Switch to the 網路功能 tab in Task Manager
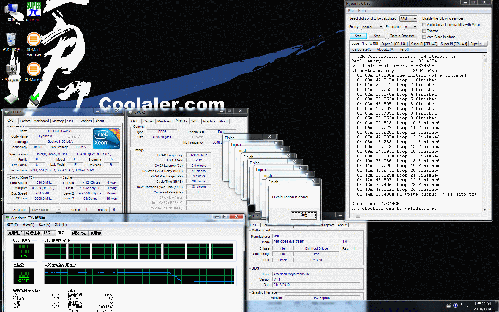Viewport: 499px width, 312px height. click(79, 233)
